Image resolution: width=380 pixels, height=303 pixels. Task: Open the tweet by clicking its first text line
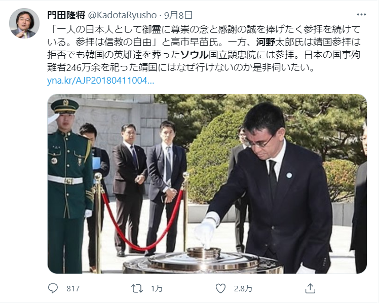(204, 29)
